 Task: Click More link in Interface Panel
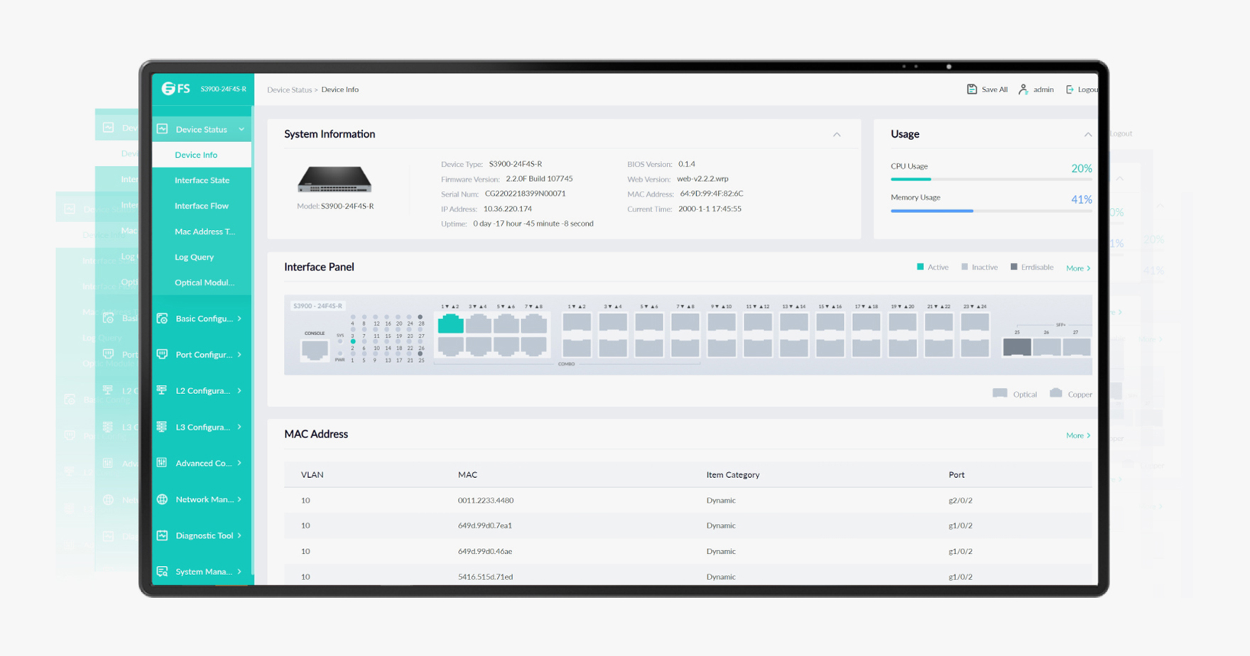1077,268
